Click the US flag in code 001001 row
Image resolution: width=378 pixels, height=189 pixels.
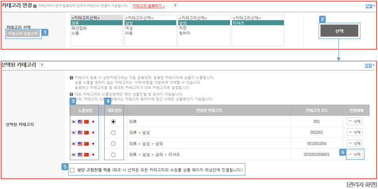[x=80, y=133]
